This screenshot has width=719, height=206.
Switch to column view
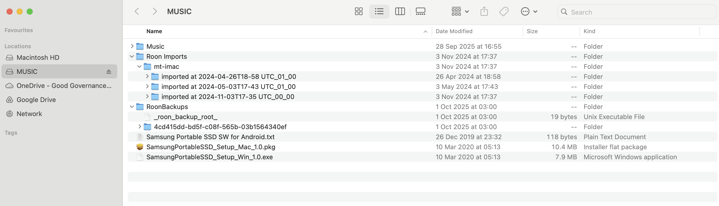400,11
